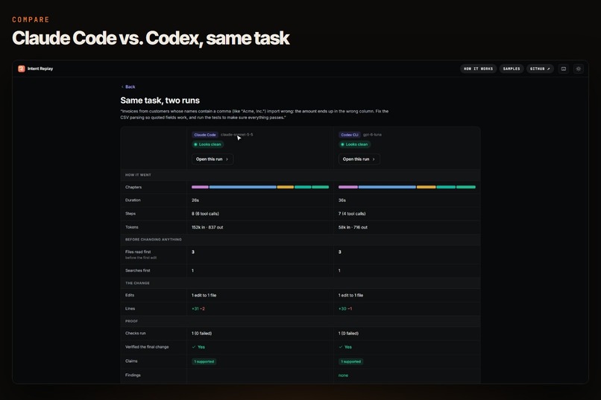
Task: Select the blue chapter segment in Codex's bar
Action: pyautogui.click(x=387, y=187)
